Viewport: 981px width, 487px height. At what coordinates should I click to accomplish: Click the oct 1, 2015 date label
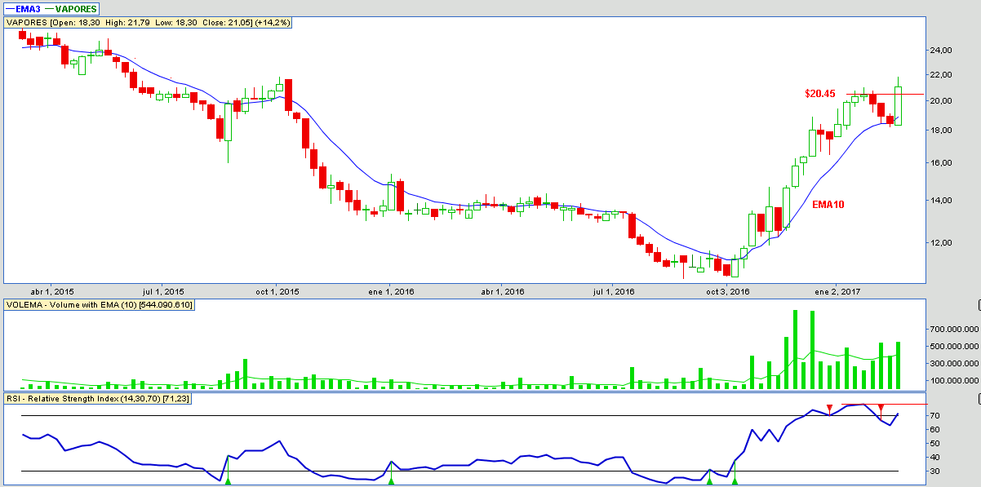coord(277,291)
